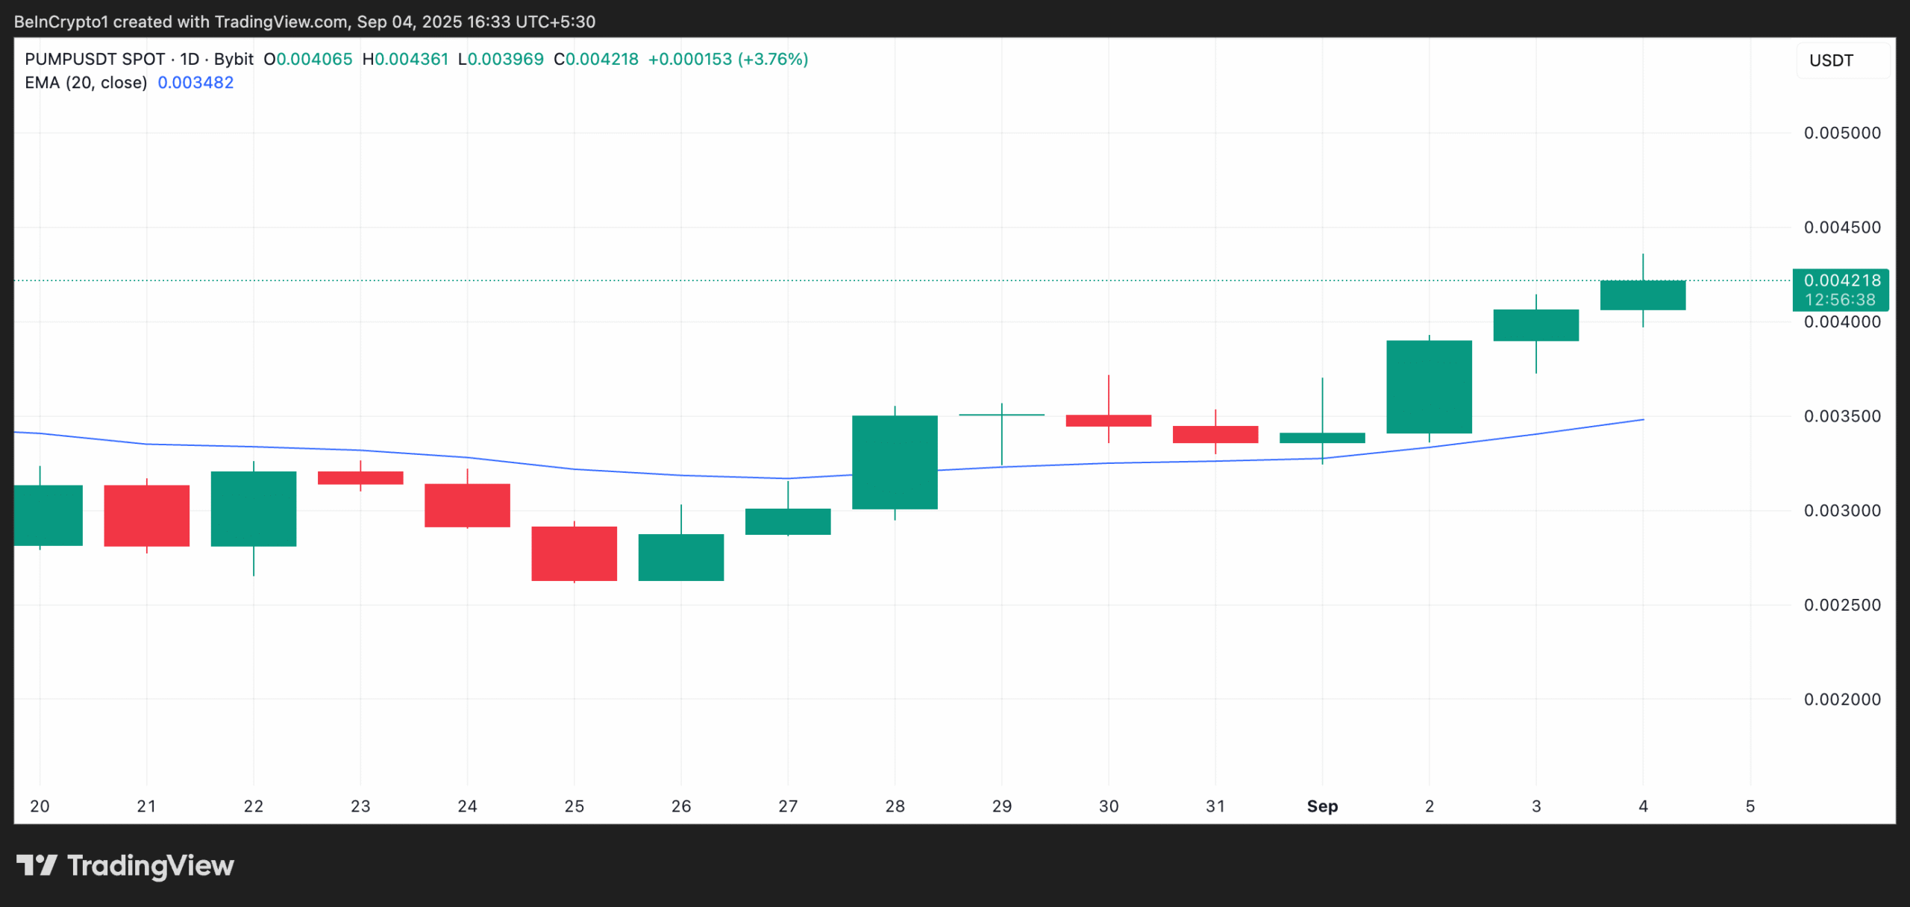1910x907 pixels.
Task: Click the high value H0.004361
Action: coord(407,58)
